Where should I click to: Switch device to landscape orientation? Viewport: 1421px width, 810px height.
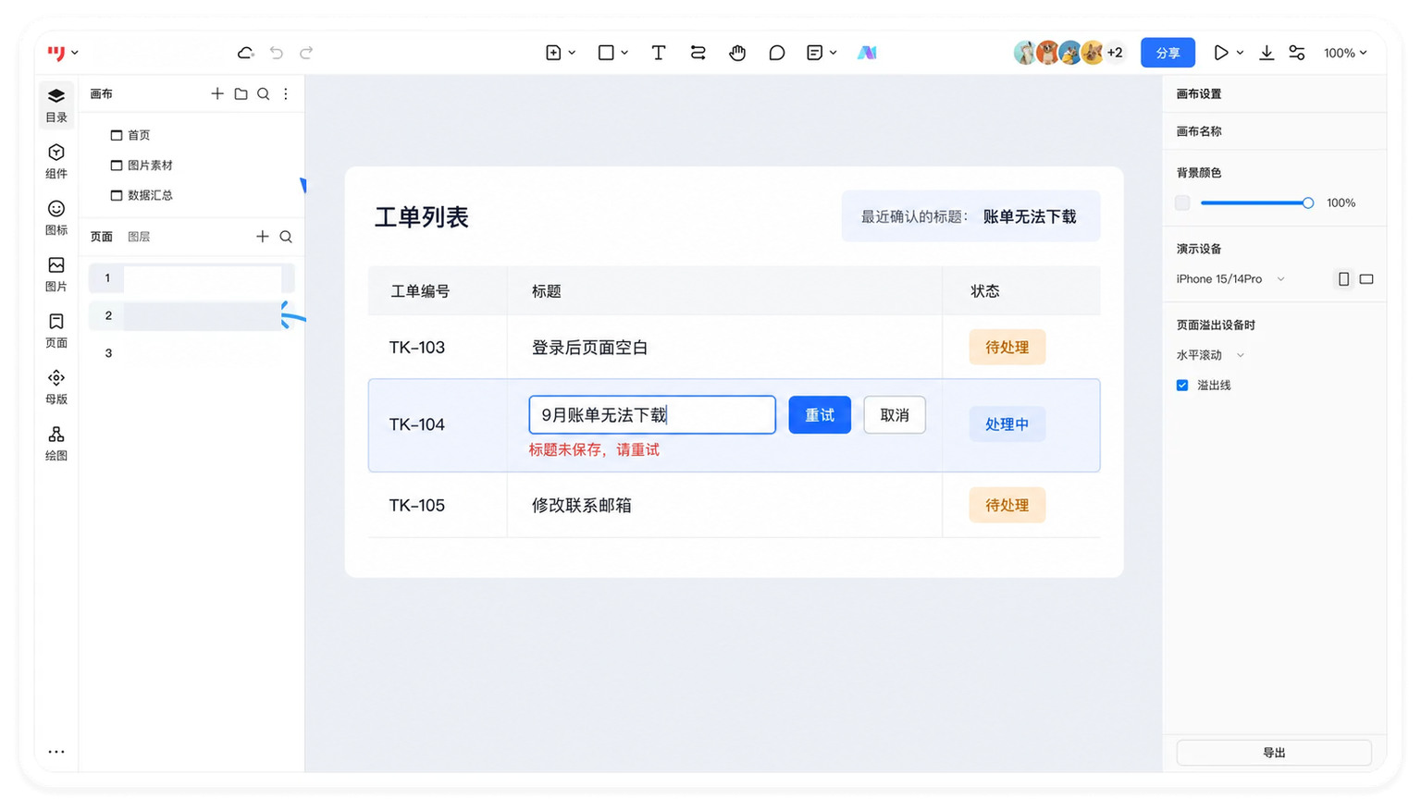click(1366, 278)
